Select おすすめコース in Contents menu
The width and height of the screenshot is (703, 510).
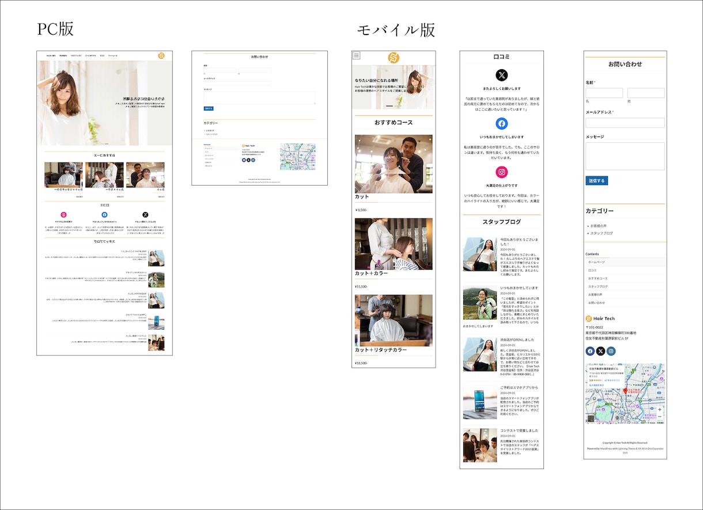625,278
